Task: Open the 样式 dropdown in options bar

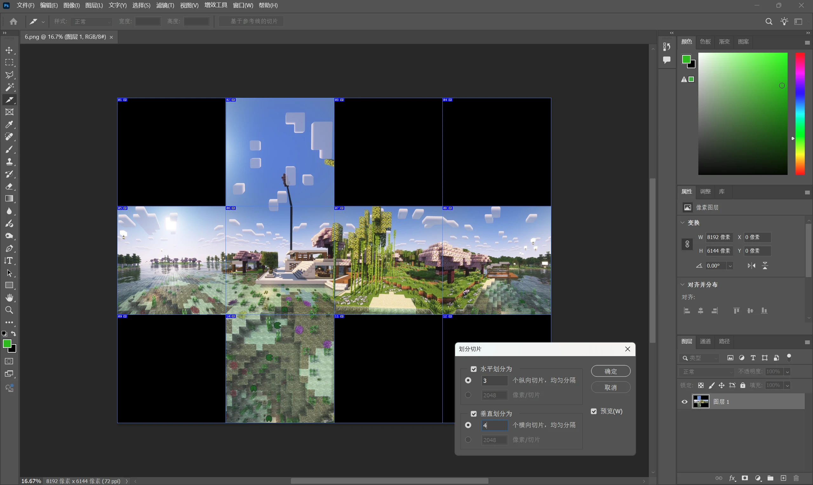Action: pos(91,22)
